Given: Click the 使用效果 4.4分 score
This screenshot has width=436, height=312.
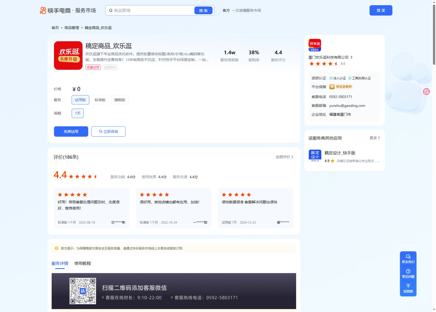Looking at the screenshot, I should [154, 177].
